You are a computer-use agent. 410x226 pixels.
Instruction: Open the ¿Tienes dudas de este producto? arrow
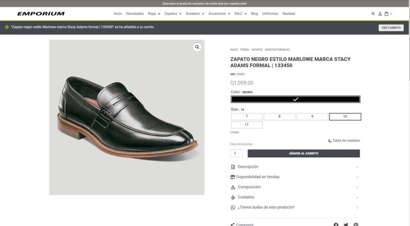(357, 208)
